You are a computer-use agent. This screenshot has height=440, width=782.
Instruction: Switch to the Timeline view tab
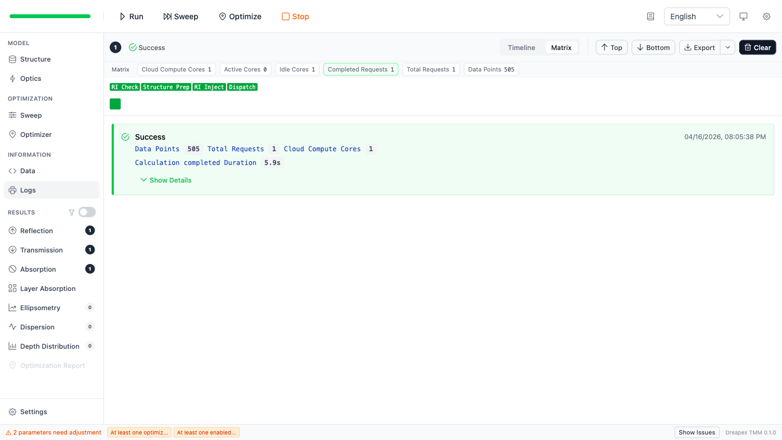tap(521, 48)
